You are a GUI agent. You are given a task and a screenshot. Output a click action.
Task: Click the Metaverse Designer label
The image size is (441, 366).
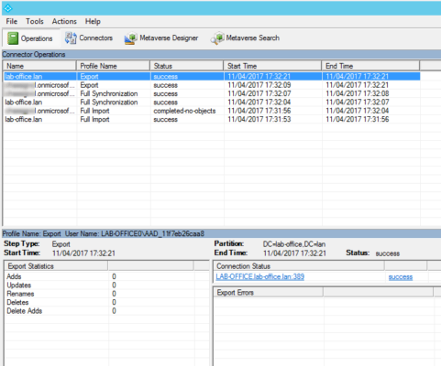tap(169, 38)
